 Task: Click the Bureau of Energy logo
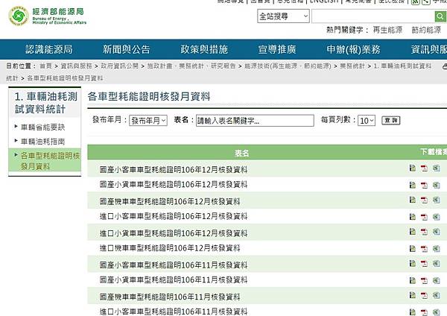coord(48,16)
